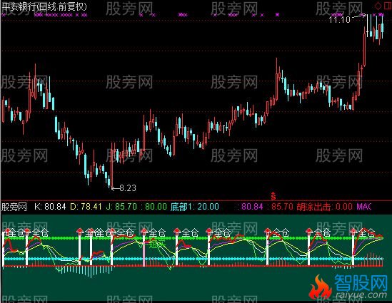Select the green dotted 80 reference line
Viewport: 392px width, 303px height.
coord(193,238)
